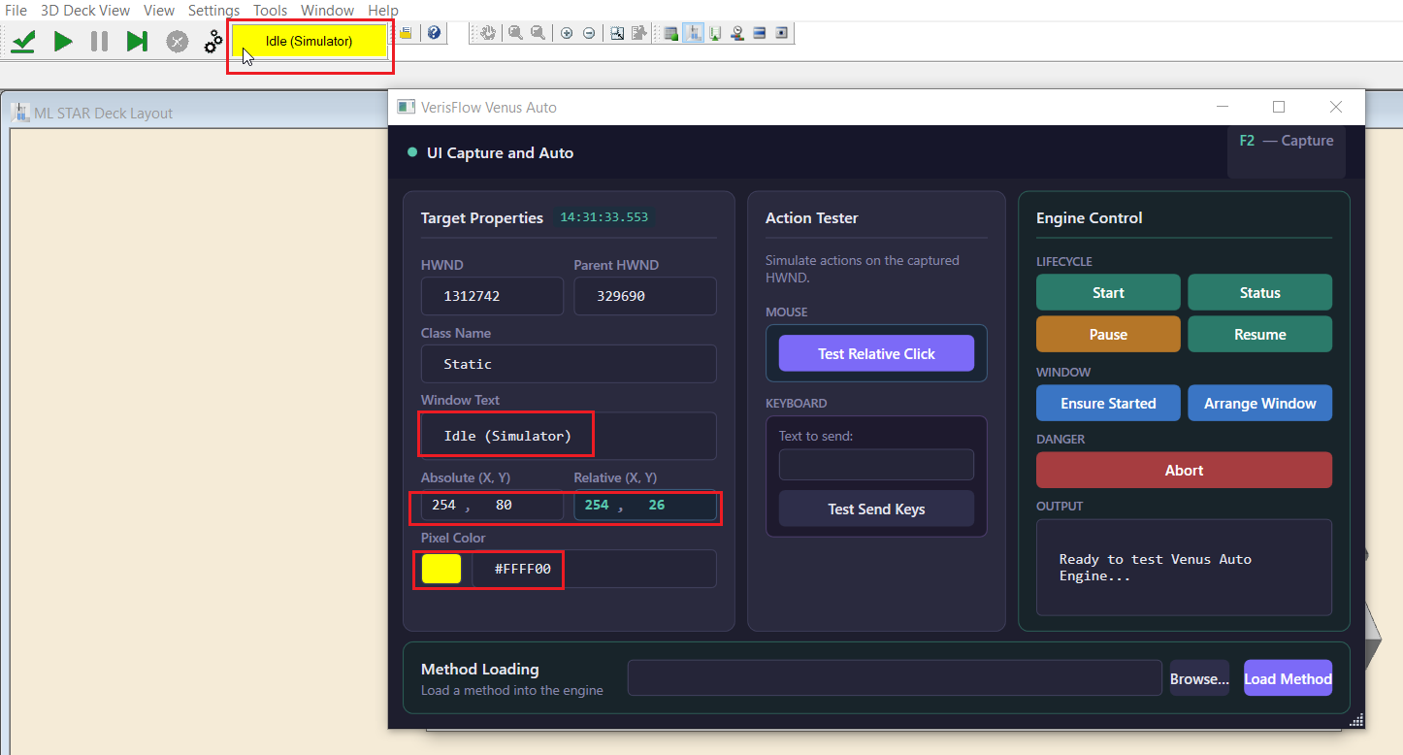Open the Help menu

coord(383,10)
